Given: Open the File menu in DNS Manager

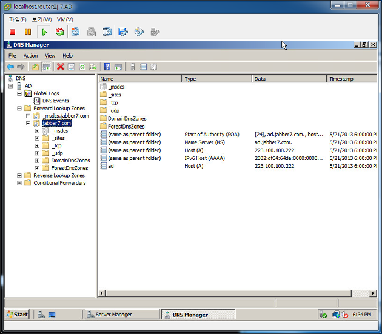Looking at the screenshot, I should (12, 56).
